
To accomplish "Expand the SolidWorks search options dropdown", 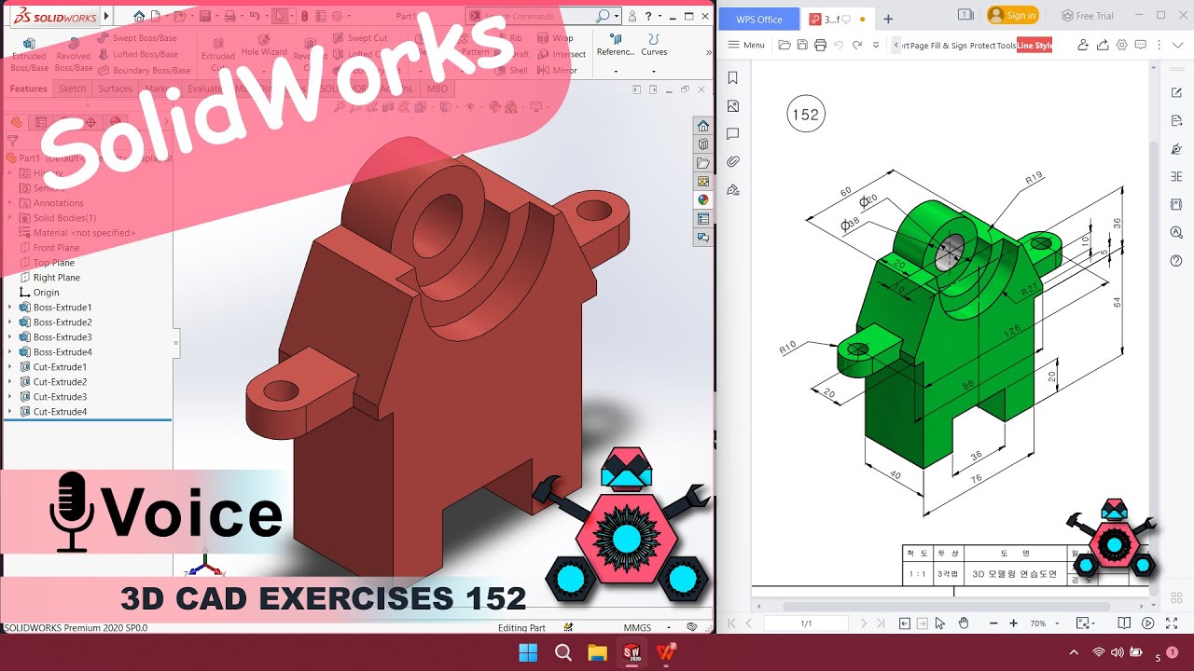I will [618, 16].
